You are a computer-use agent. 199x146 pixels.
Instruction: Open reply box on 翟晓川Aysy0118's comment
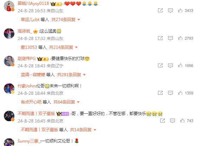pos(170,11)
